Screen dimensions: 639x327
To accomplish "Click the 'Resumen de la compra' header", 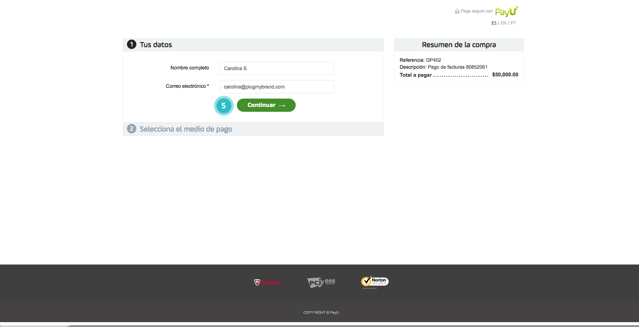I will (x=458, y=45).
